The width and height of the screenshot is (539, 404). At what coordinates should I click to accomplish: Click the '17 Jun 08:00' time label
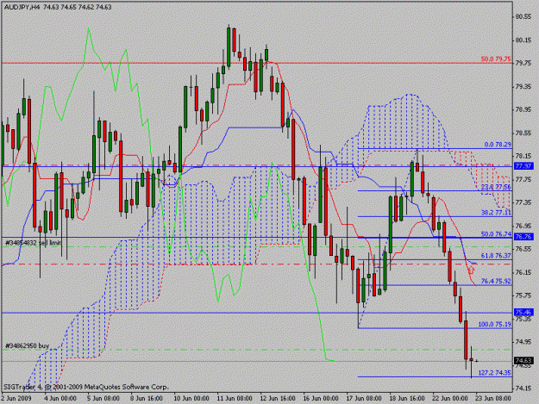pyautogui.click(x=363, y=398)
